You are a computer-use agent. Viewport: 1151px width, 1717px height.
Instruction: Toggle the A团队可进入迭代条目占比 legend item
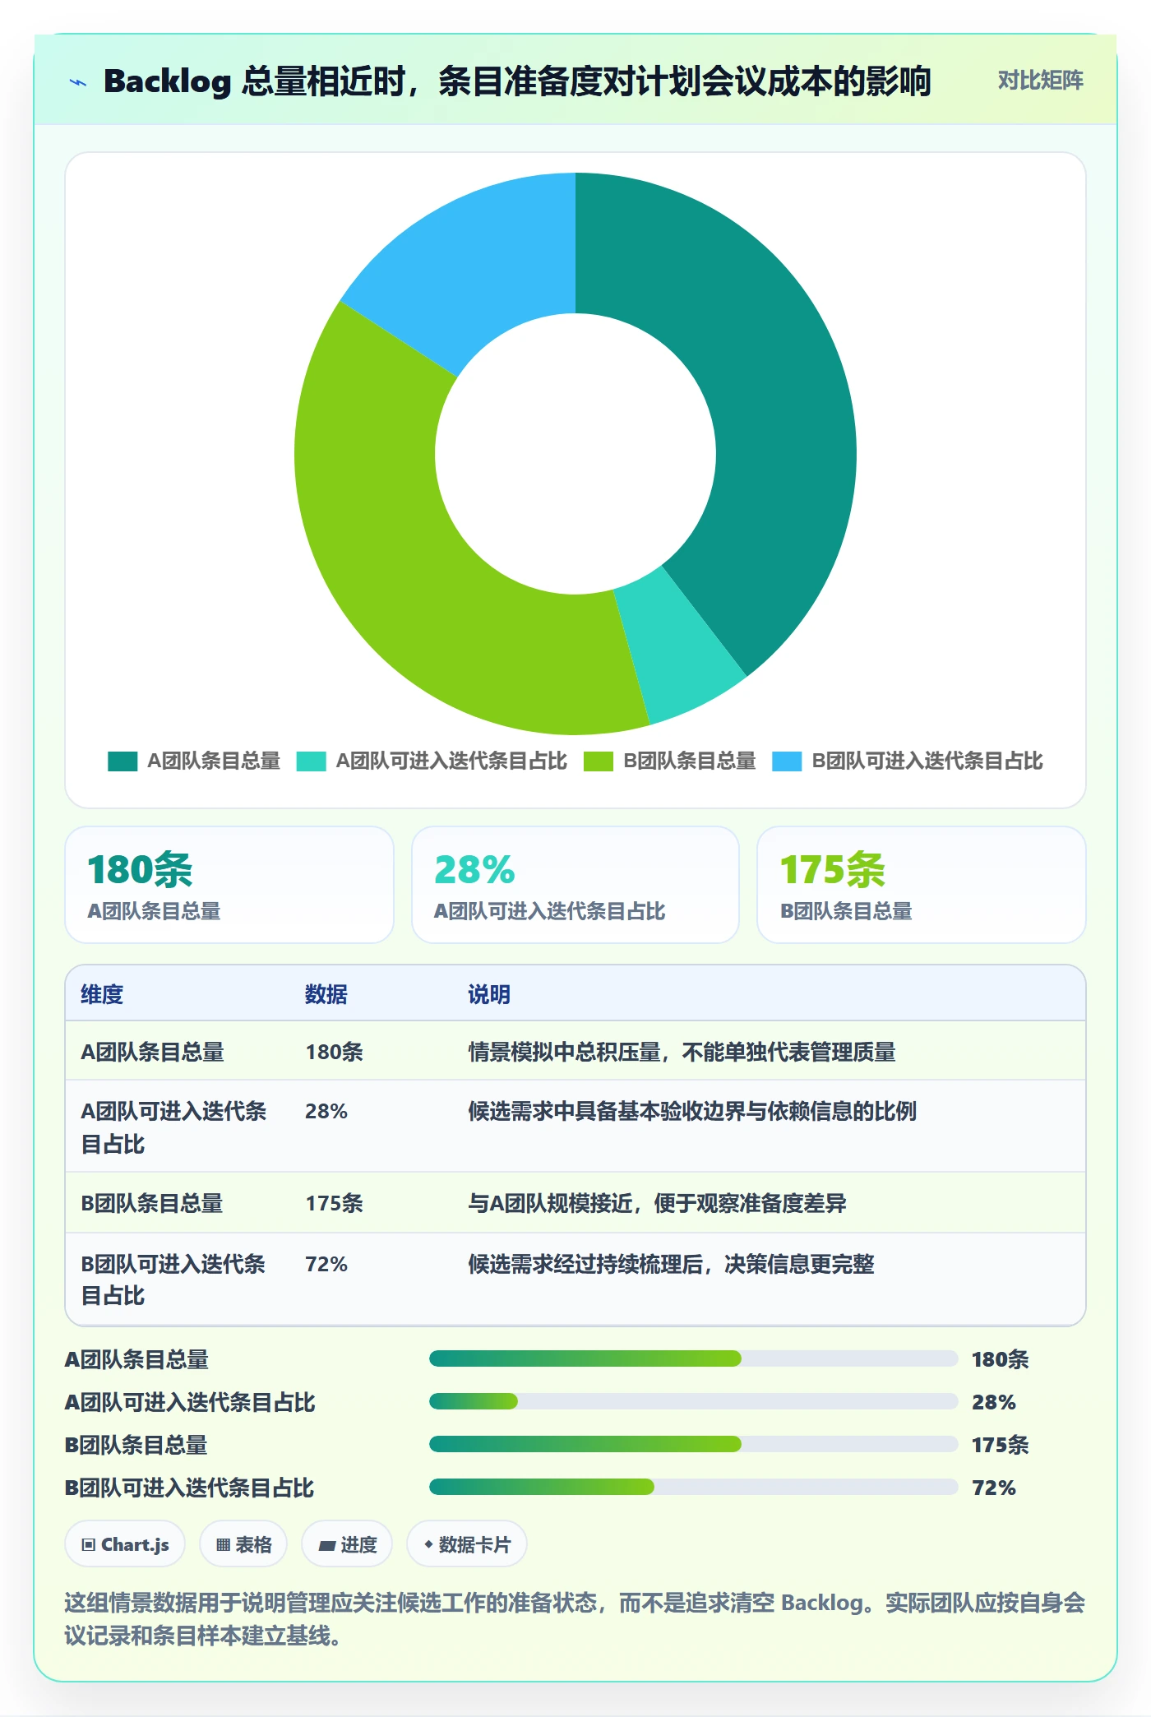(432, 761)
